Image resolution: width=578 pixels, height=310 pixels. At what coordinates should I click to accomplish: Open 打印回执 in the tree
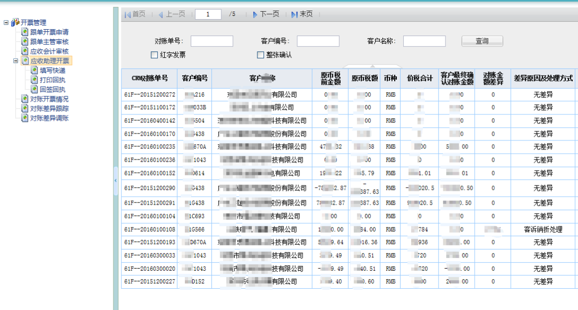click(52, 80)
